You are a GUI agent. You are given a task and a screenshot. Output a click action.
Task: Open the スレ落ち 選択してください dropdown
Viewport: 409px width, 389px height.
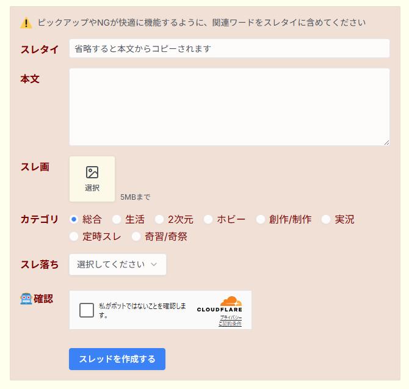[117, 264]
